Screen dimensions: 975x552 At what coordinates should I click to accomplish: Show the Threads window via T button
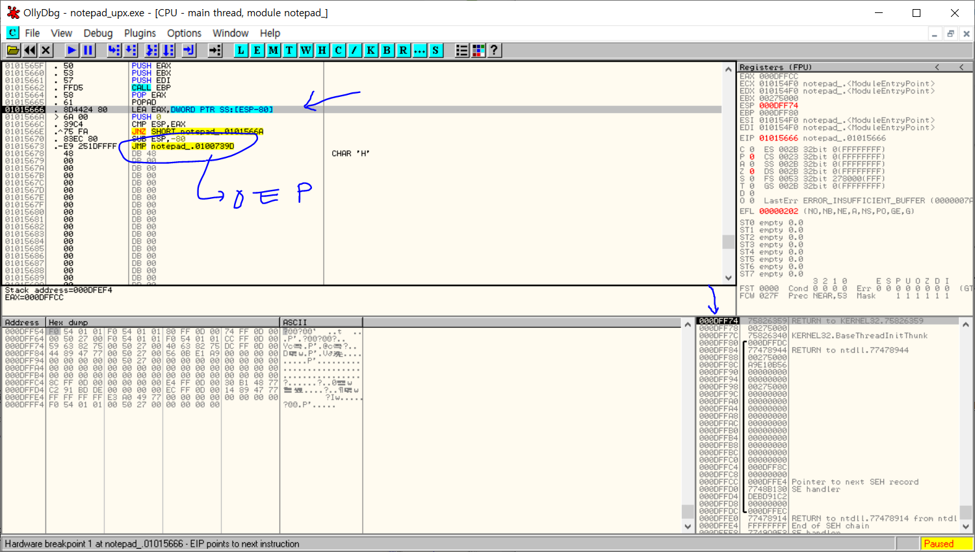pyautogui.click(x=289, y=50)
